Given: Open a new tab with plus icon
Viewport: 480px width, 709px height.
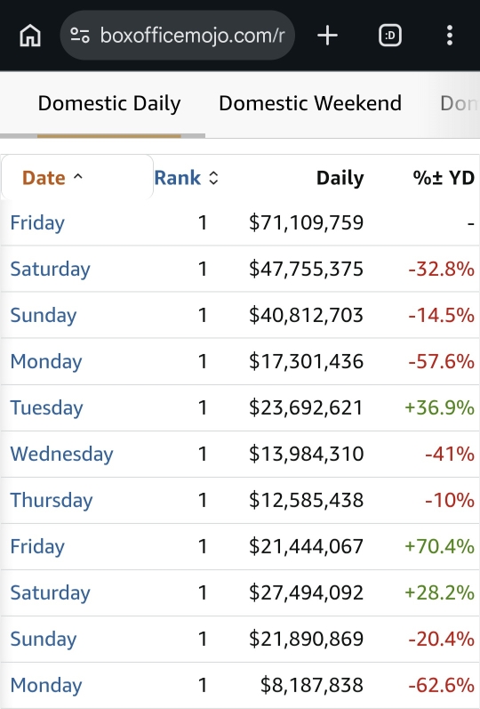Looking at the screenshot, I should coord(328,36).
